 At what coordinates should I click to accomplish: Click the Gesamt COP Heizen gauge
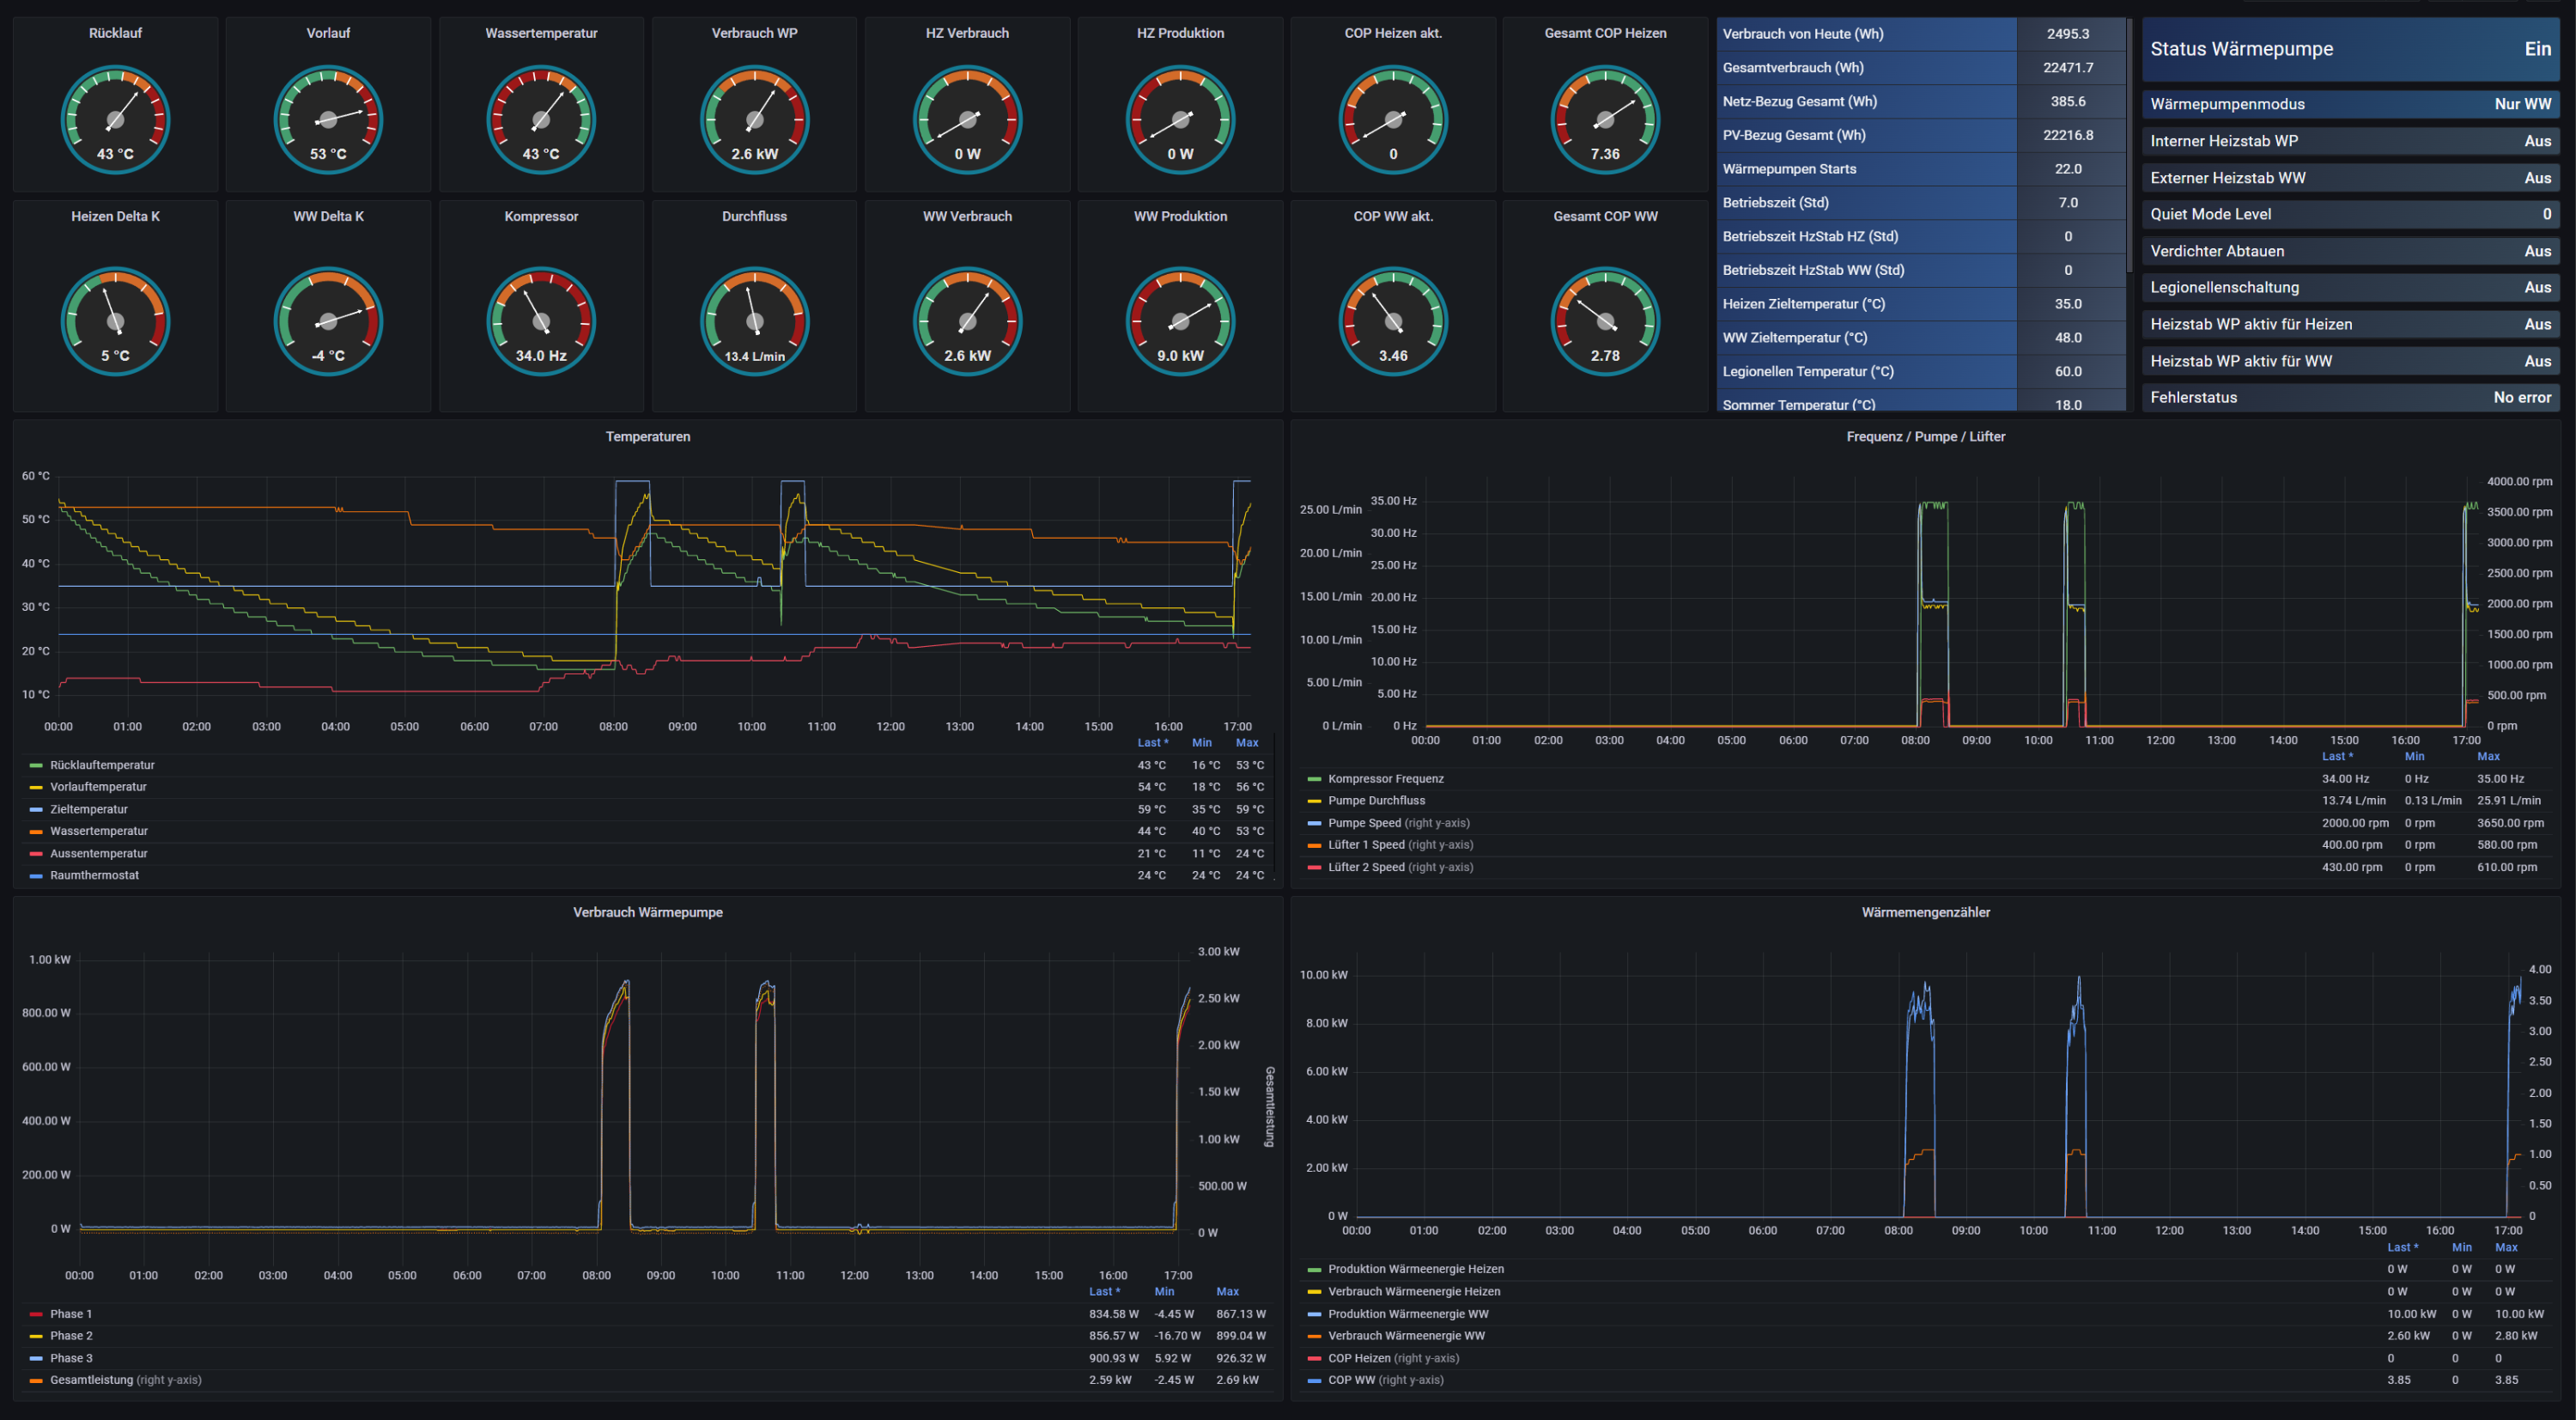click(x=1605, y=119)
